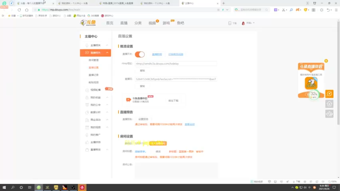Collapse the 直播相关 sidebar section

pyautogui.click(x=107, y=53)
